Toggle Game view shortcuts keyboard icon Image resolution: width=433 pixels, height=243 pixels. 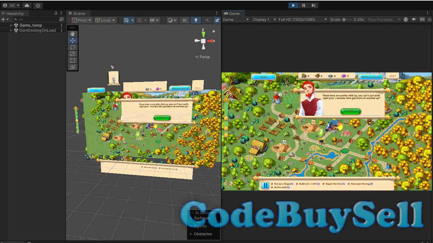point(422,19)
